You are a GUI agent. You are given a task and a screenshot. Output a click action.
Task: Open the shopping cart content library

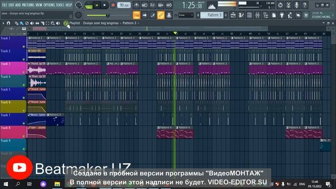[x=306, y=15]
